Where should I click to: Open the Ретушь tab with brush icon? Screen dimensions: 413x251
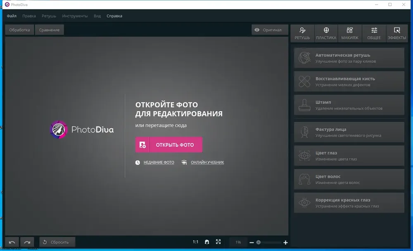point(302,33)
